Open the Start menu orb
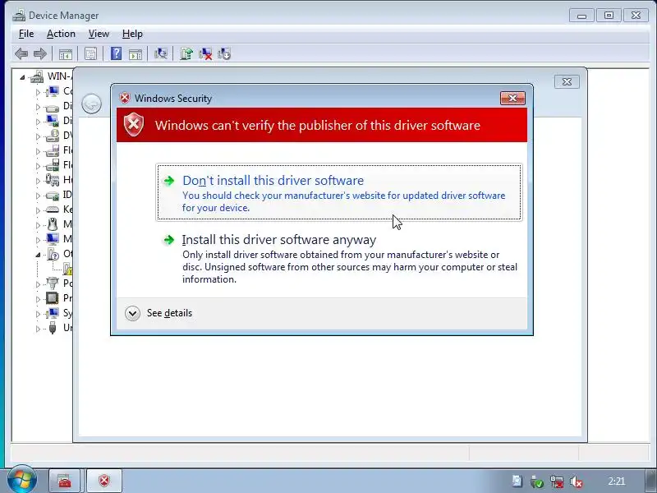Viewport: 657px width, 493px height. tap(22, 479)
